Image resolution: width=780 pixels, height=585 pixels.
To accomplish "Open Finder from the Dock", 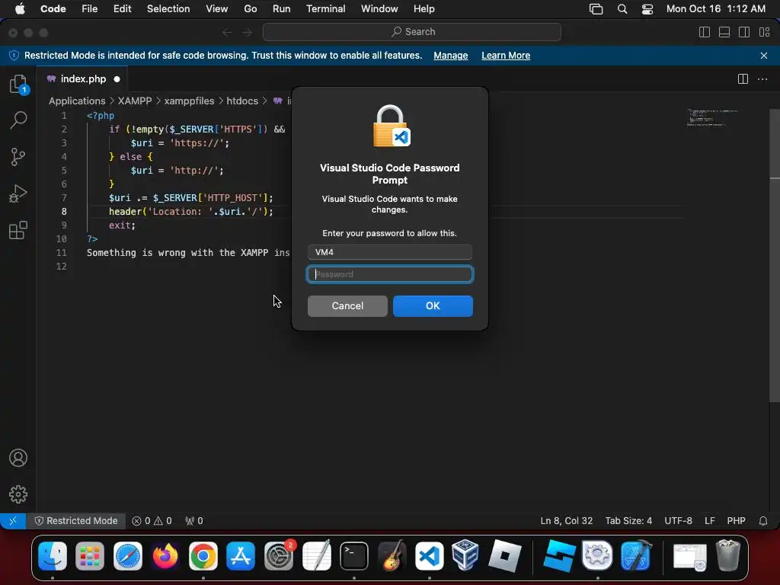I will [53, 555].
